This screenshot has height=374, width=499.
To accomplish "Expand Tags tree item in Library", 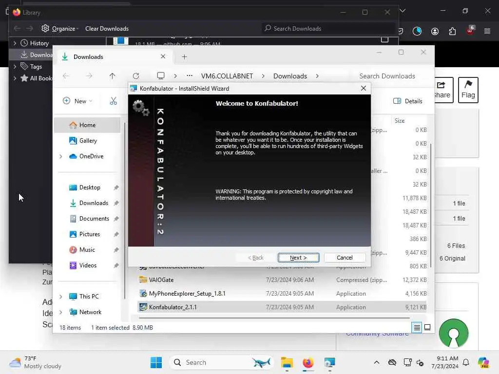I will pyautogui.click(x=15, y=66).
